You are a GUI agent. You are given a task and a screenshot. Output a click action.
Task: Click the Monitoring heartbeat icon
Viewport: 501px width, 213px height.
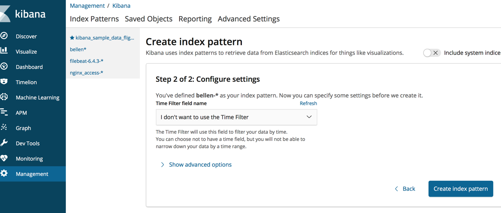pos(4,158)
